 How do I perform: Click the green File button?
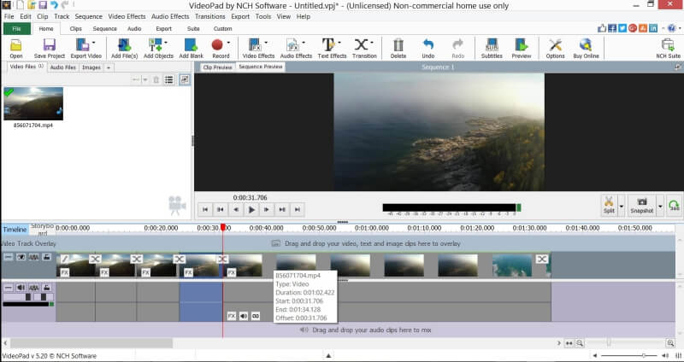tap(16, 29)
